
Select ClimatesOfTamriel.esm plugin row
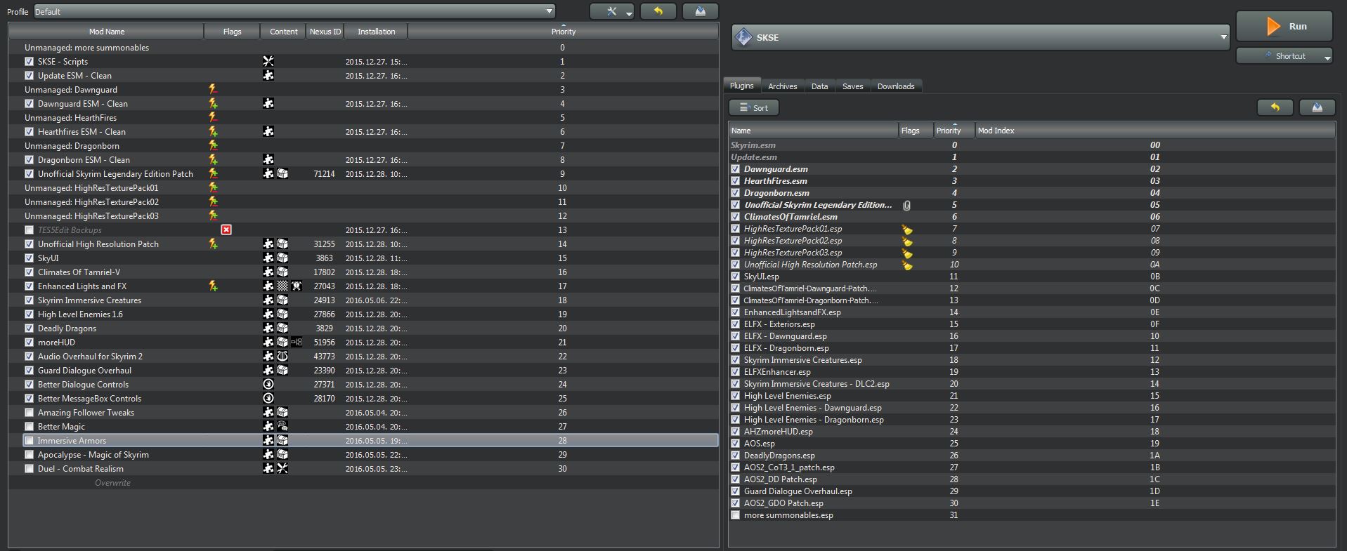[1032, 217]
